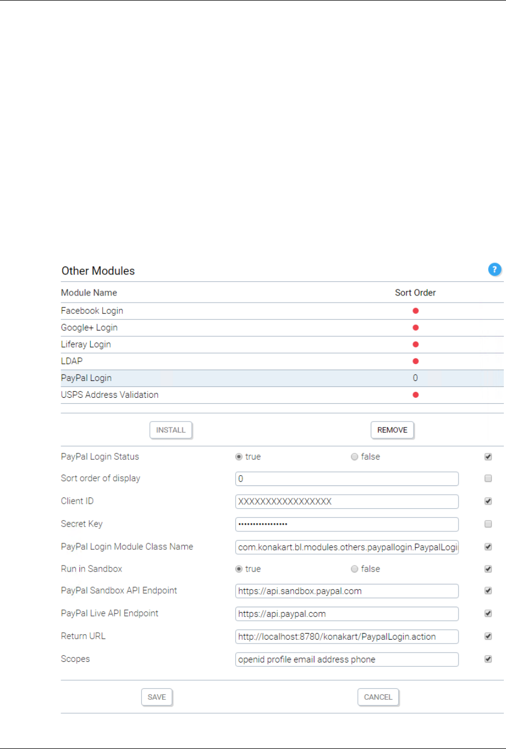Select the Google+ Login module row
The height and width of the screenshot is (749, 506).
[x=282, y=327]
